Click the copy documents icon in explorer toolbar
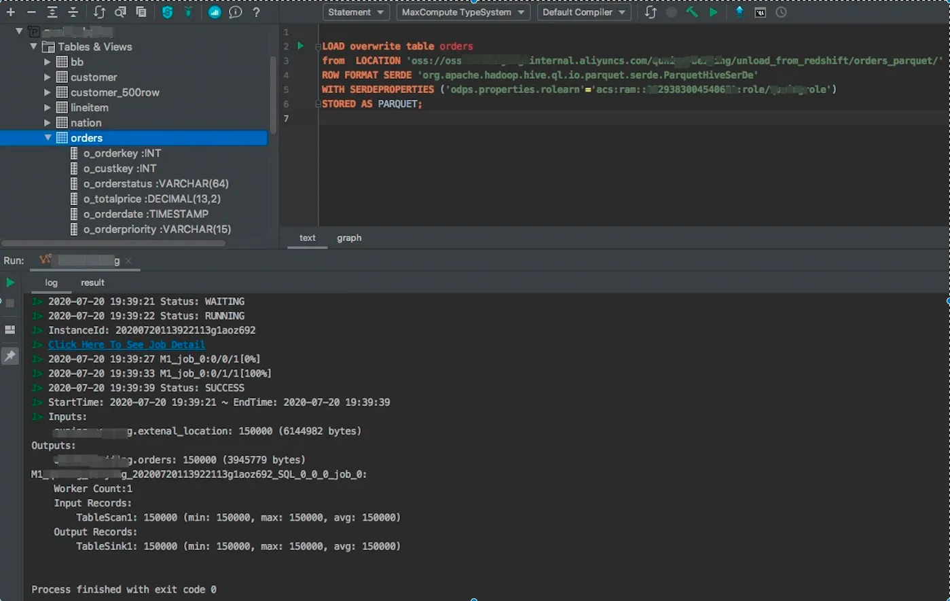The image size is (950, 601). (x=141, y=12)
